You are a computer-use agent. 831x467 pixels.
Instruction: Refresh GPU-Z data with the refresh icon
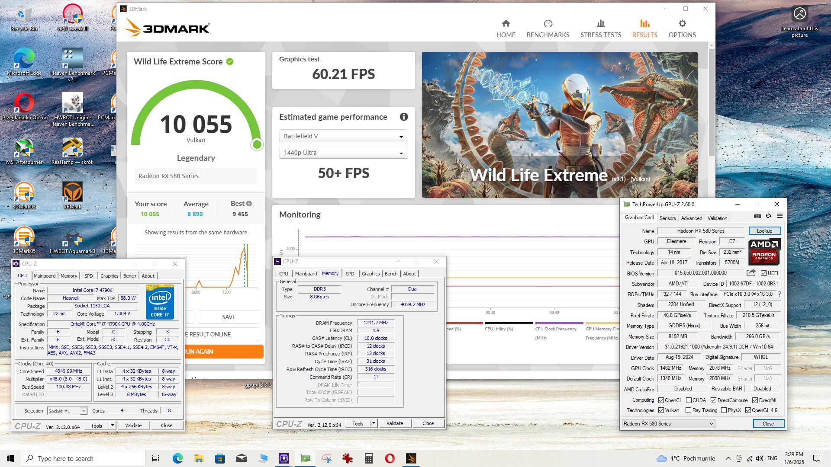point(768,216)
